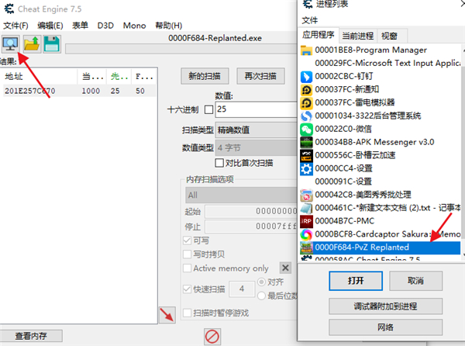Select the 卧槽云加速 icon
The width and height of the screenshot is (465, 346).
[306, 155]
